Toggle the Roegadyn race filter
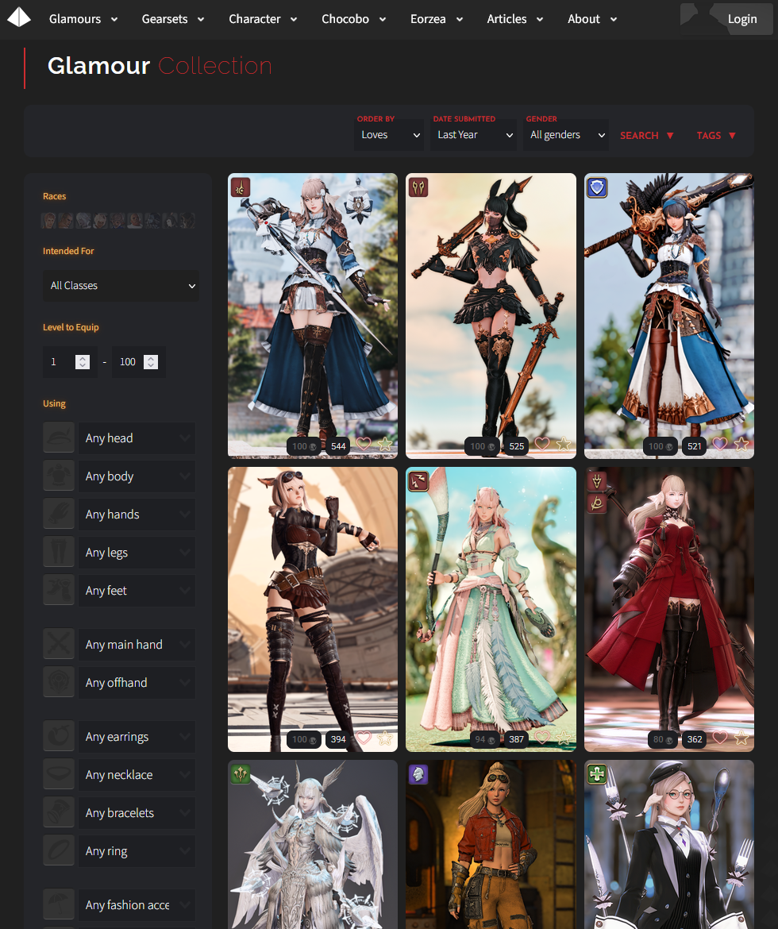Screen dimensions: 778x929 coord(135,221)
